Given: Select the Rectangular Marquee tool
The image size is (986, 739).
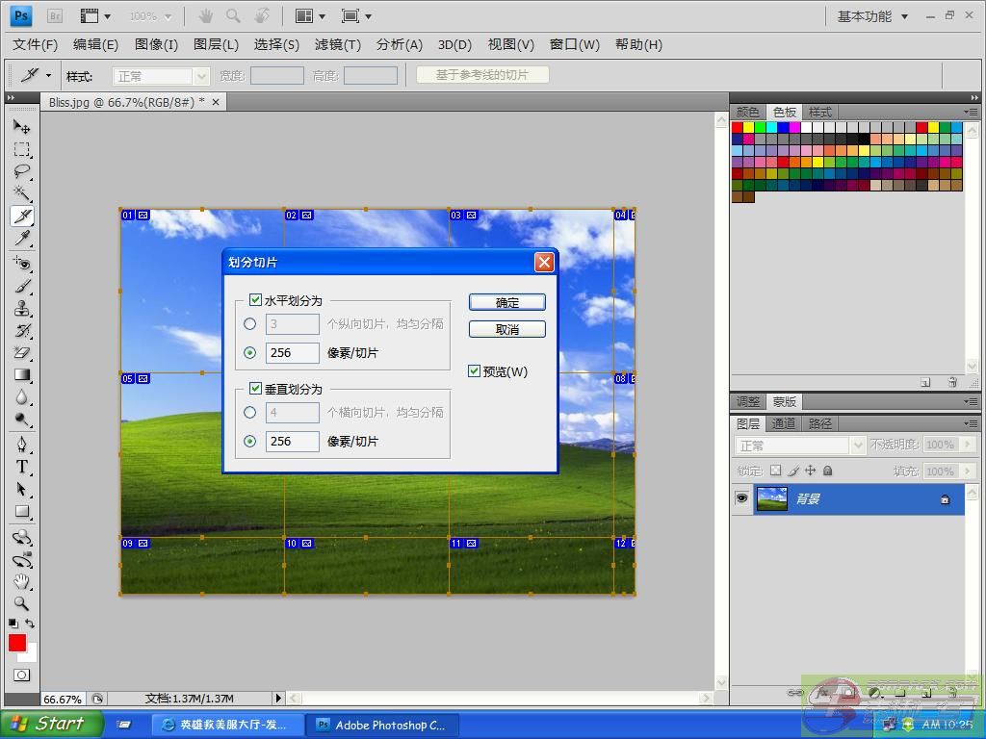Looking at the screenshot, I should 22,149.
